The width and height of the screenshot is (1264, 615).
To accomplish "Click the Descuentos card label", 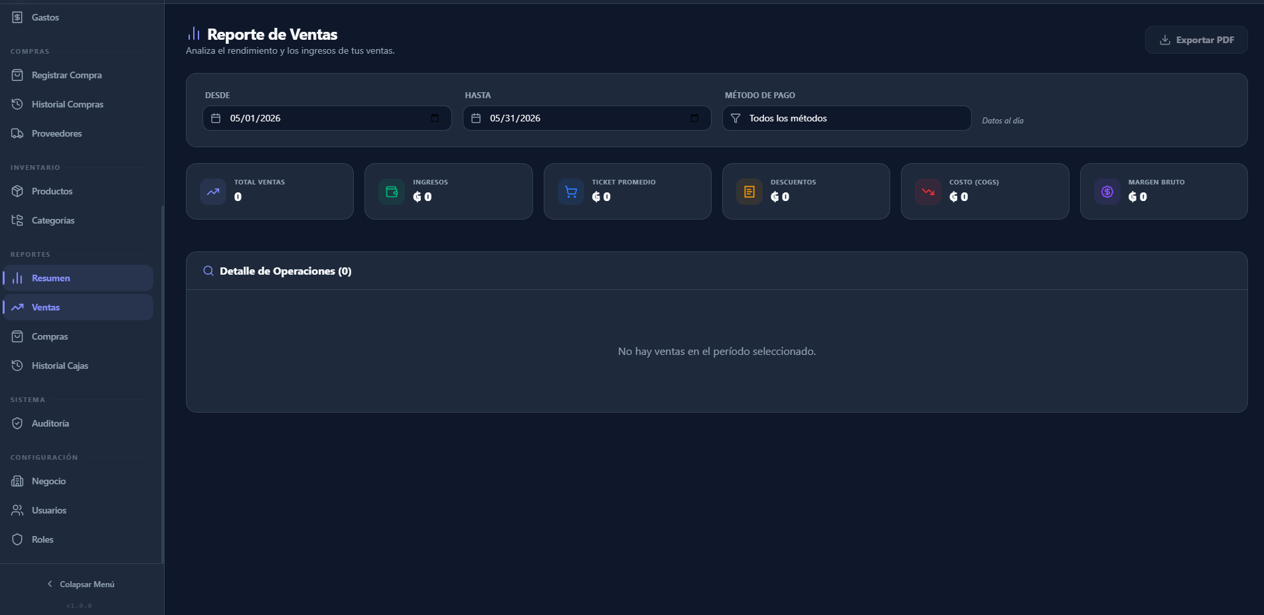I will coord(793,182).
